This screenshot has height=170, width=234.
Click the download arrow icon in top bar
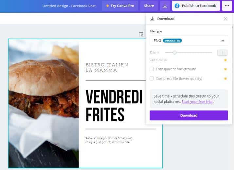click(165, 6)
